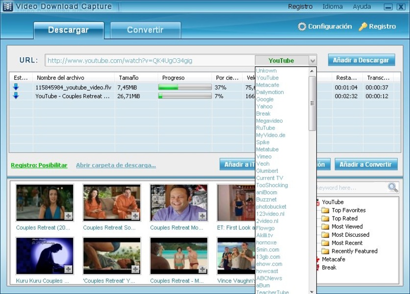This screenshot has height=294, width=410.
Task: Select Break node in site tree
Action: (329, 268)
